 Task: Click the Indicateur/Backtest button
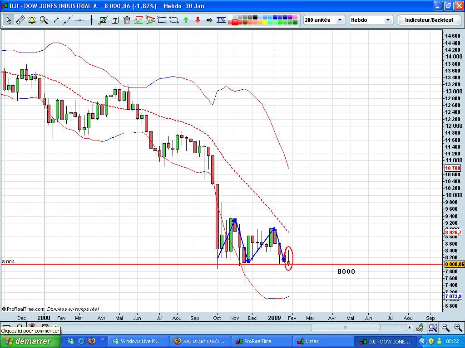coord(429,20)
